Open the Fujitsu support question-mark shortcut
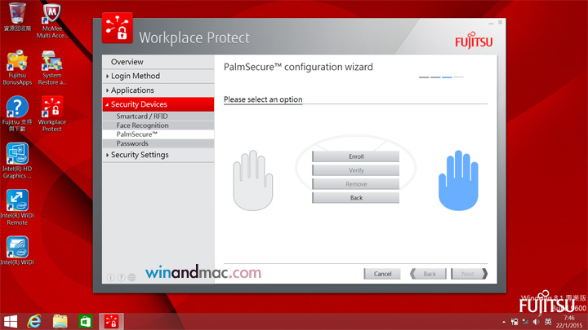Viewport: 588px width, 330px height. (17, 114)
